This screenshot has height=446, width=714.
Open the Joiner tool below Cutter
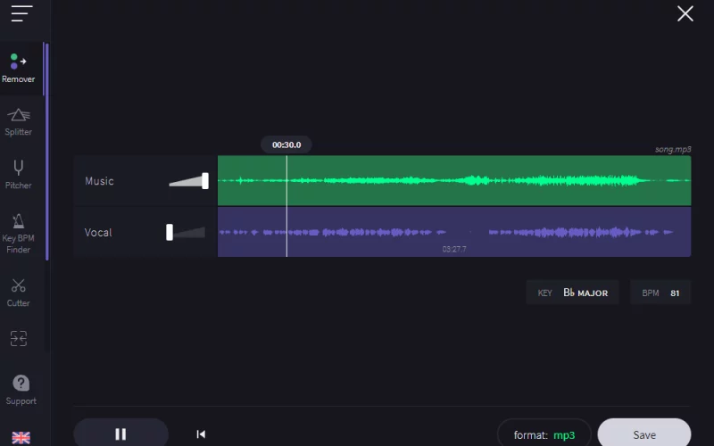19,338
